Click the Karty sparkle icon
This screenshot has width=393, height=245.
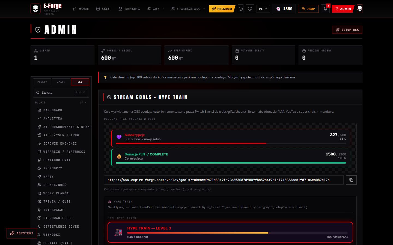point(39,177)
